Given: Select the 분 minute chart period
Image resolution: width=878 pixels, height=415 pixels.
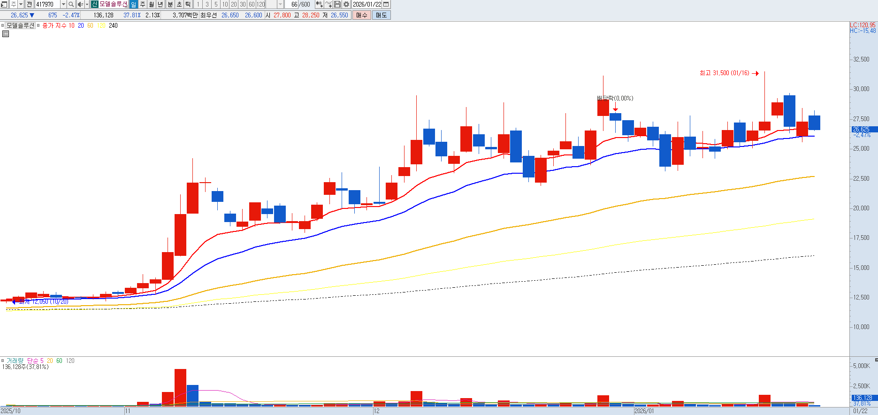Looking at the screenshot, I should point(170,4).
